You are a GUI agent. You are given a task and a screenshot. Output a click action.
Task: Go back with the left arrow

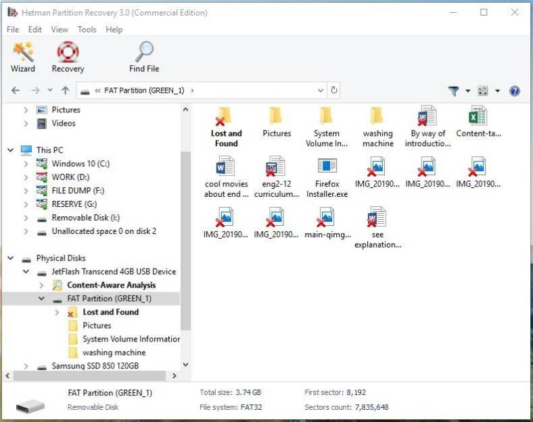pos(16,91)
